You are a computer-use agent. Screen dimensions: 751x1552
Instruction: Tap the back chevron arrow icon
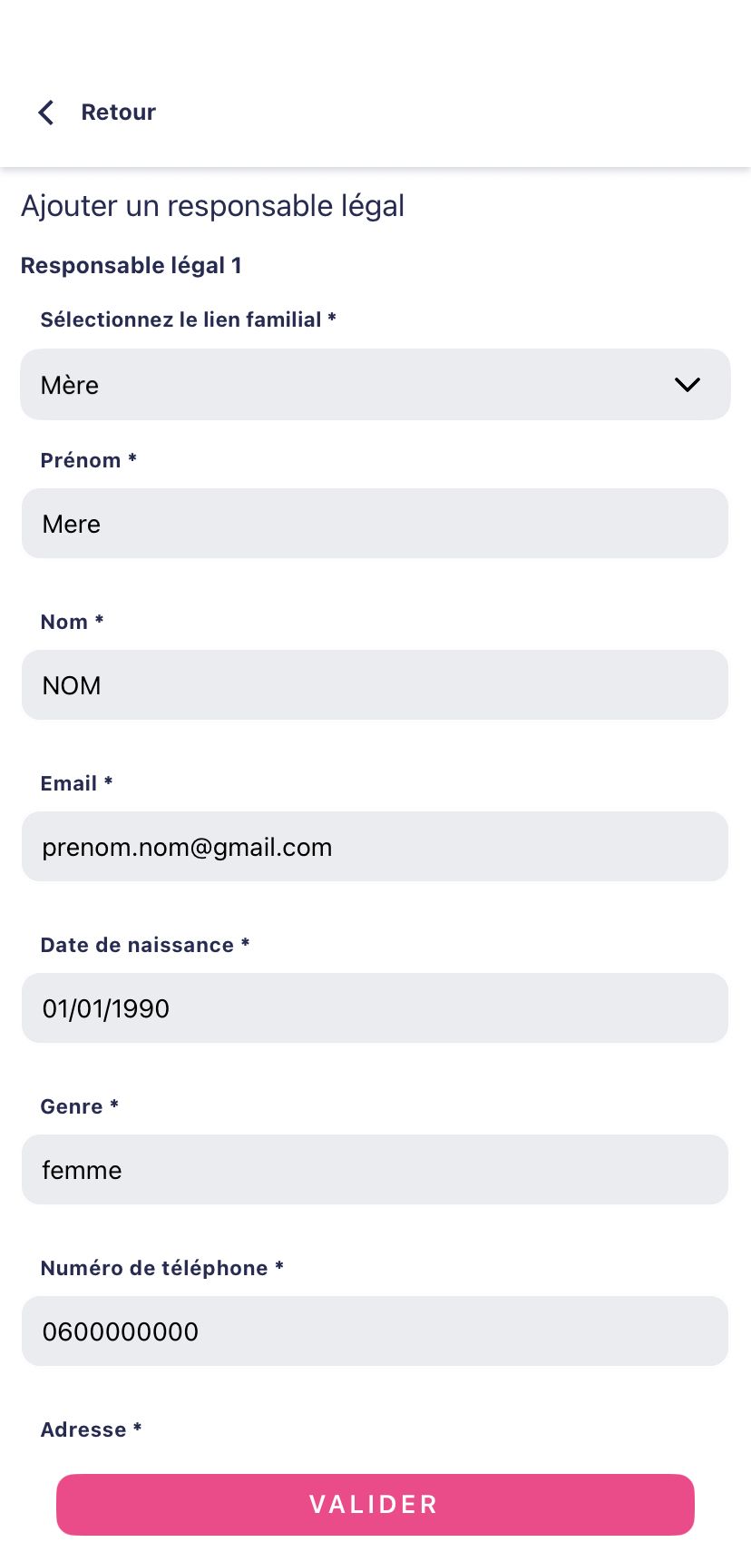(x=45, y=112)
